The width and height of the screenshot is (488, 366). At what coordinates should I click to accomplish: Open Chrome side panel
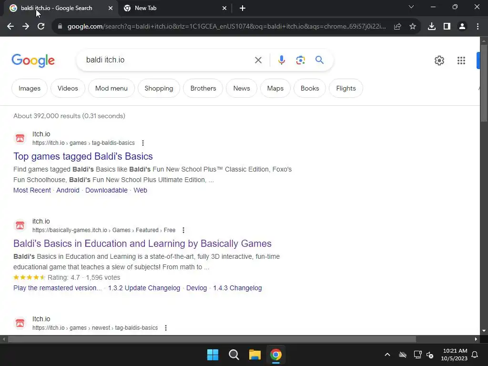pyautogui.click(x=447, y=27)
